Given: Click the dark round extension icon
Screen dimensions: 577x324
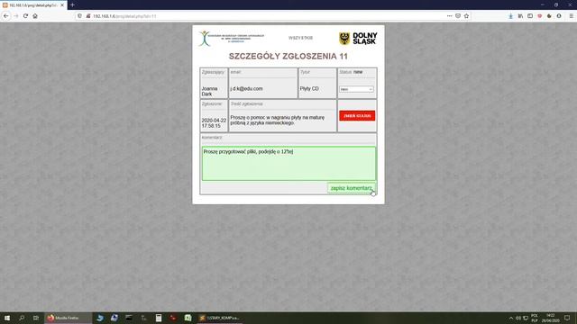Looking at the screenshot, I should (549, 16).
